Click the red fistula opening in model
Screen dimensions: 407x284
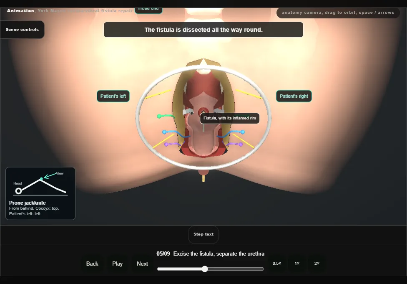203,112
